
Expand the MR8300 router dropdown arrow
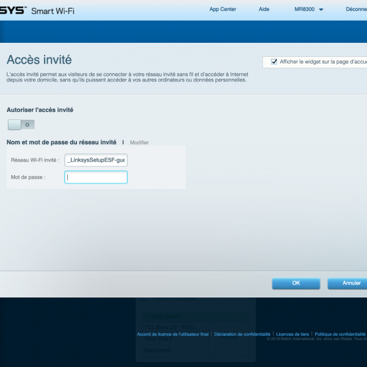321,10
